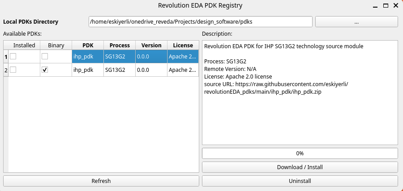Click the source URL text in Description
The image size is (403, 191).
coord(276,88)
